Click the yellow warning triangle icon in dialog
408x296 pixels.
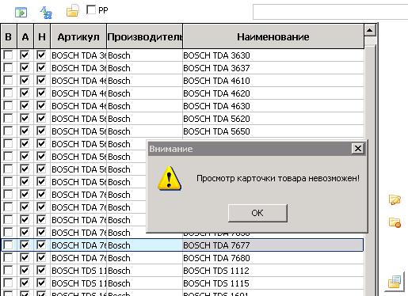(x=170, y=178)
